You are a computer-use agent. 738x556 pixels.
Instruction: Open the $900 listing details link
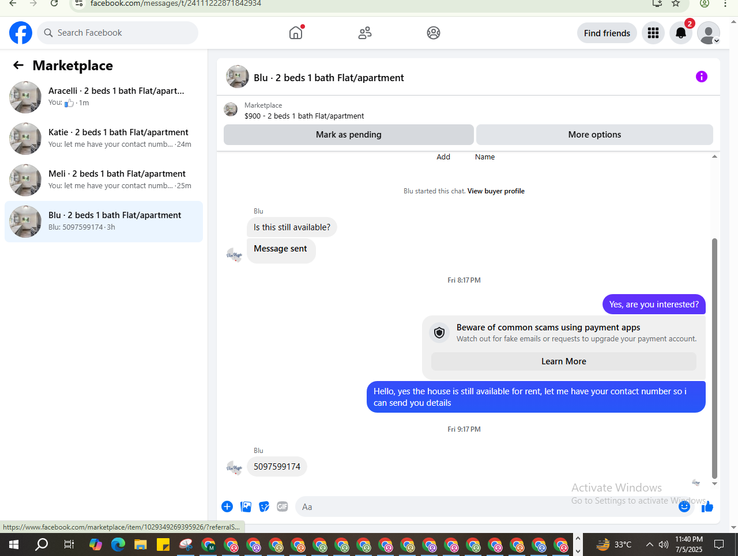[x=304, y=116]
